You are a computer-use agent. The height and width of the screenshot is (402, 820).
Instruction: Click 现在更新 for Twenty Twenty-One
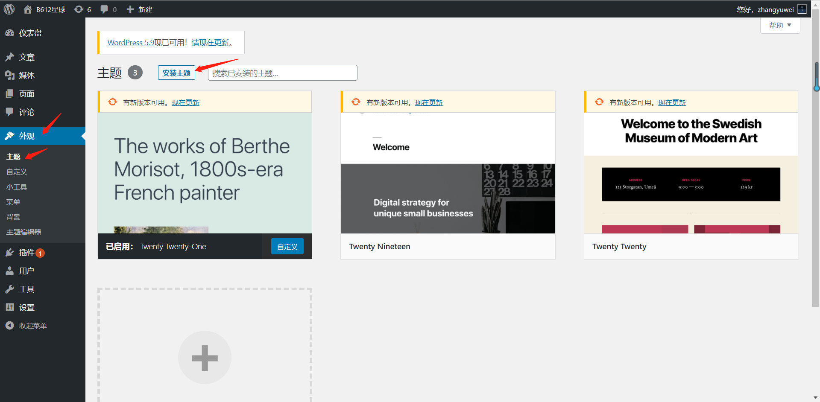[x=185, y=102]
